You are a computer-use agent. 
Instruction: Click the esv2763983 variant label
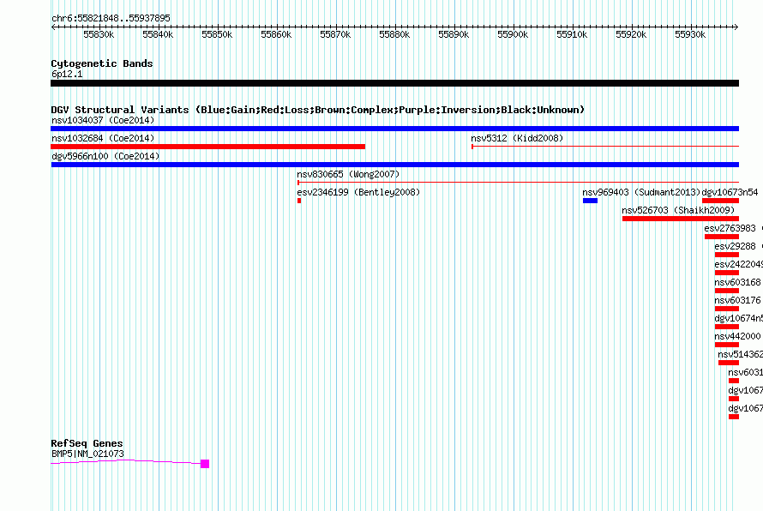(x=730, y=228)
